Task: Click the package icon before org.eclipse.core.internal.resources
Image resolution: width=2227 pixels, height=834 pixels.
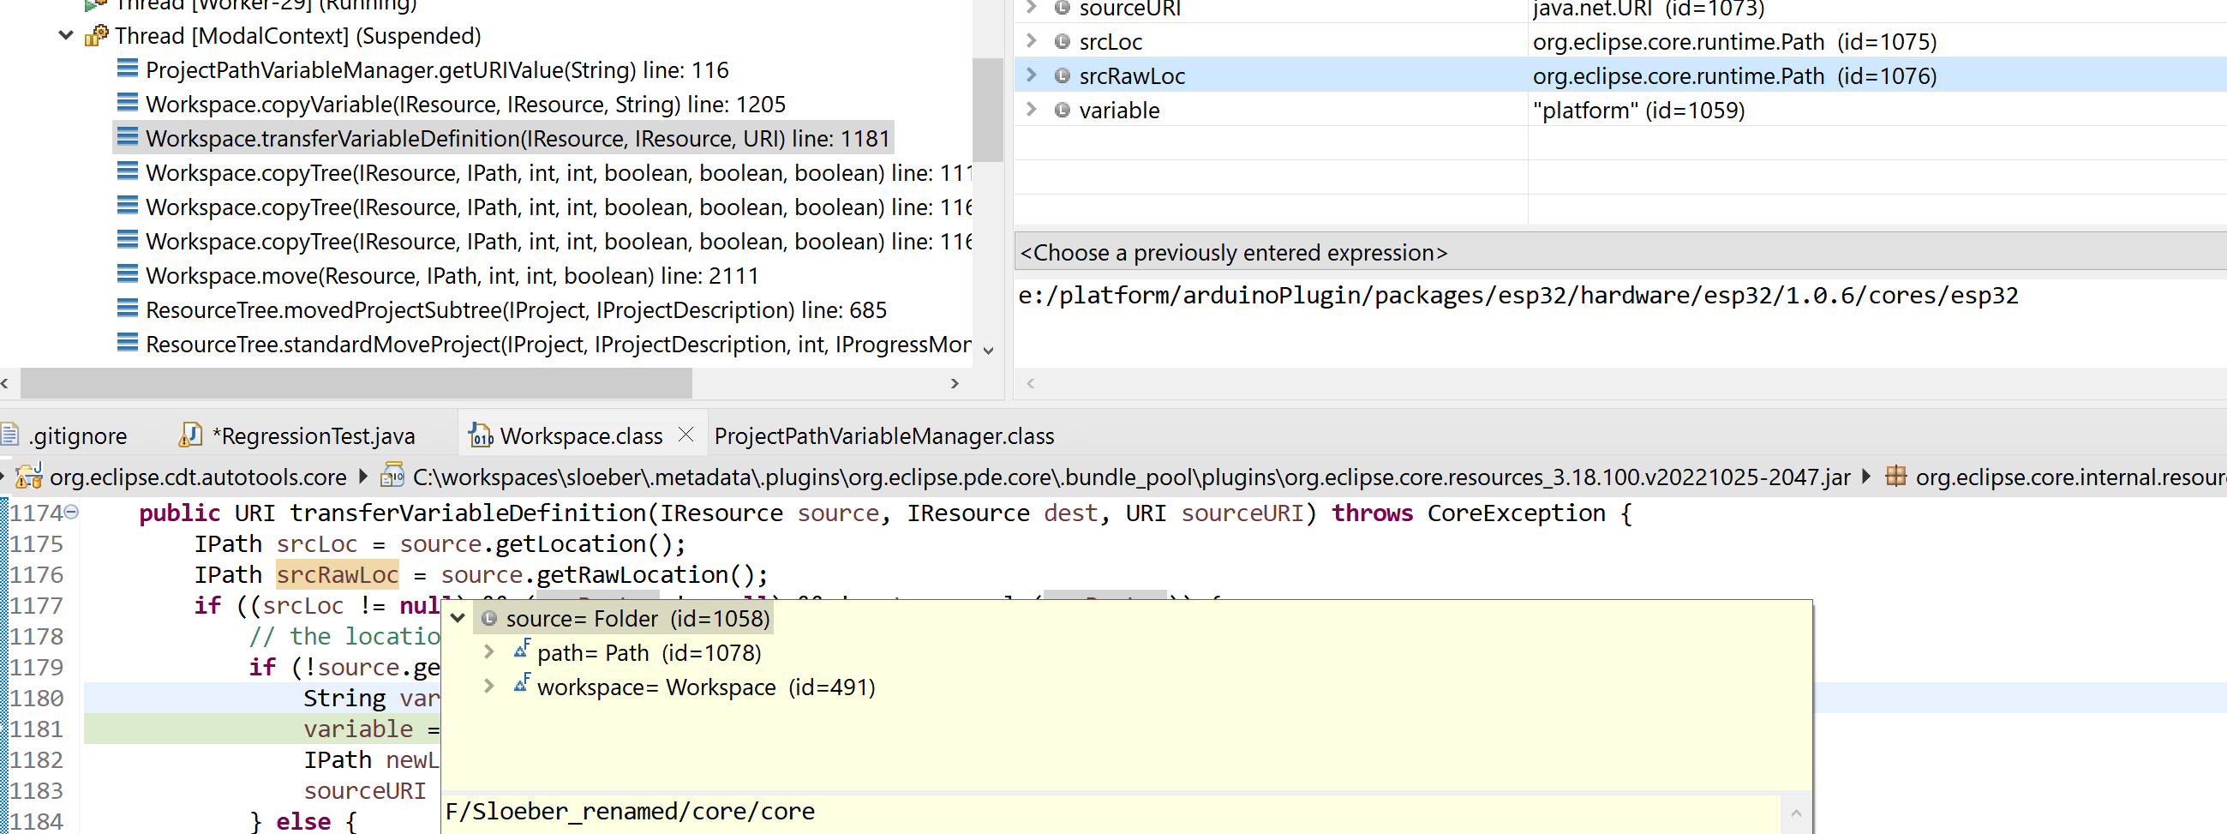Action: pos(1896,477)
